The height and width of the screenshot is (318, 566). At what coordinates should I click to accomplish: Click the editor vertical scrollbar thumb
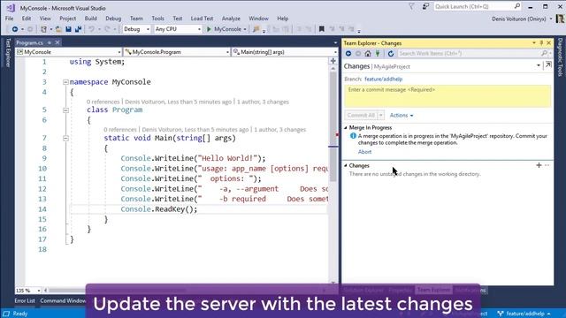333,126
